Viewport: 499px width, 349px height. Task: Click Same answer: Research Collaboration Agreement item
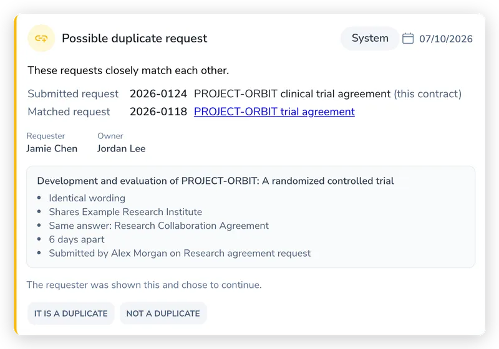pos(159,226)
